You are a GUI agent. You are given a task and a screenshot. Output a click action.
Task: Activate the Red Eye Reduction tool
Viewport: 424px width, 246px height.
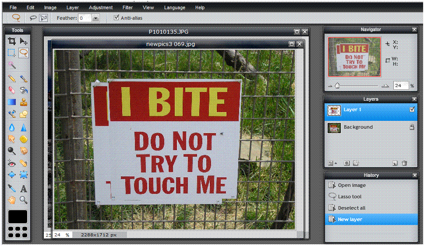pyautogui.click(x=12, y=163)
